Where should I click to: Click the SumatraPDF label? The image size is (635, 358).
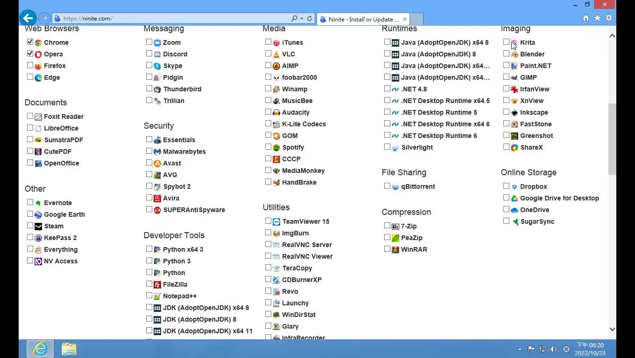pos(63,140)
